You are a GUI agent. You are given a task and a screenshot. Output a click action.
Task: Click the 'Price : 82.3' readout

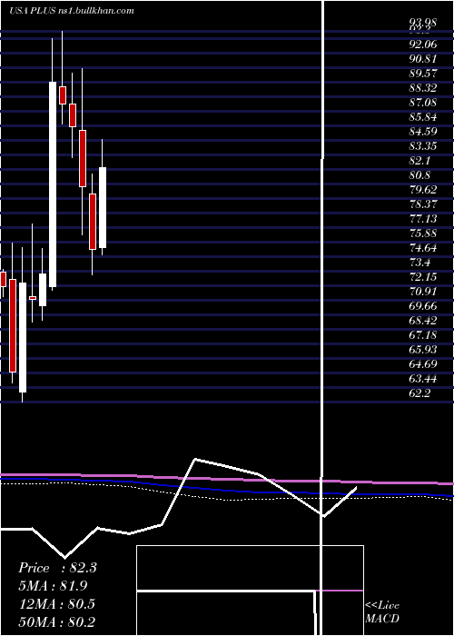coord(57,568)
